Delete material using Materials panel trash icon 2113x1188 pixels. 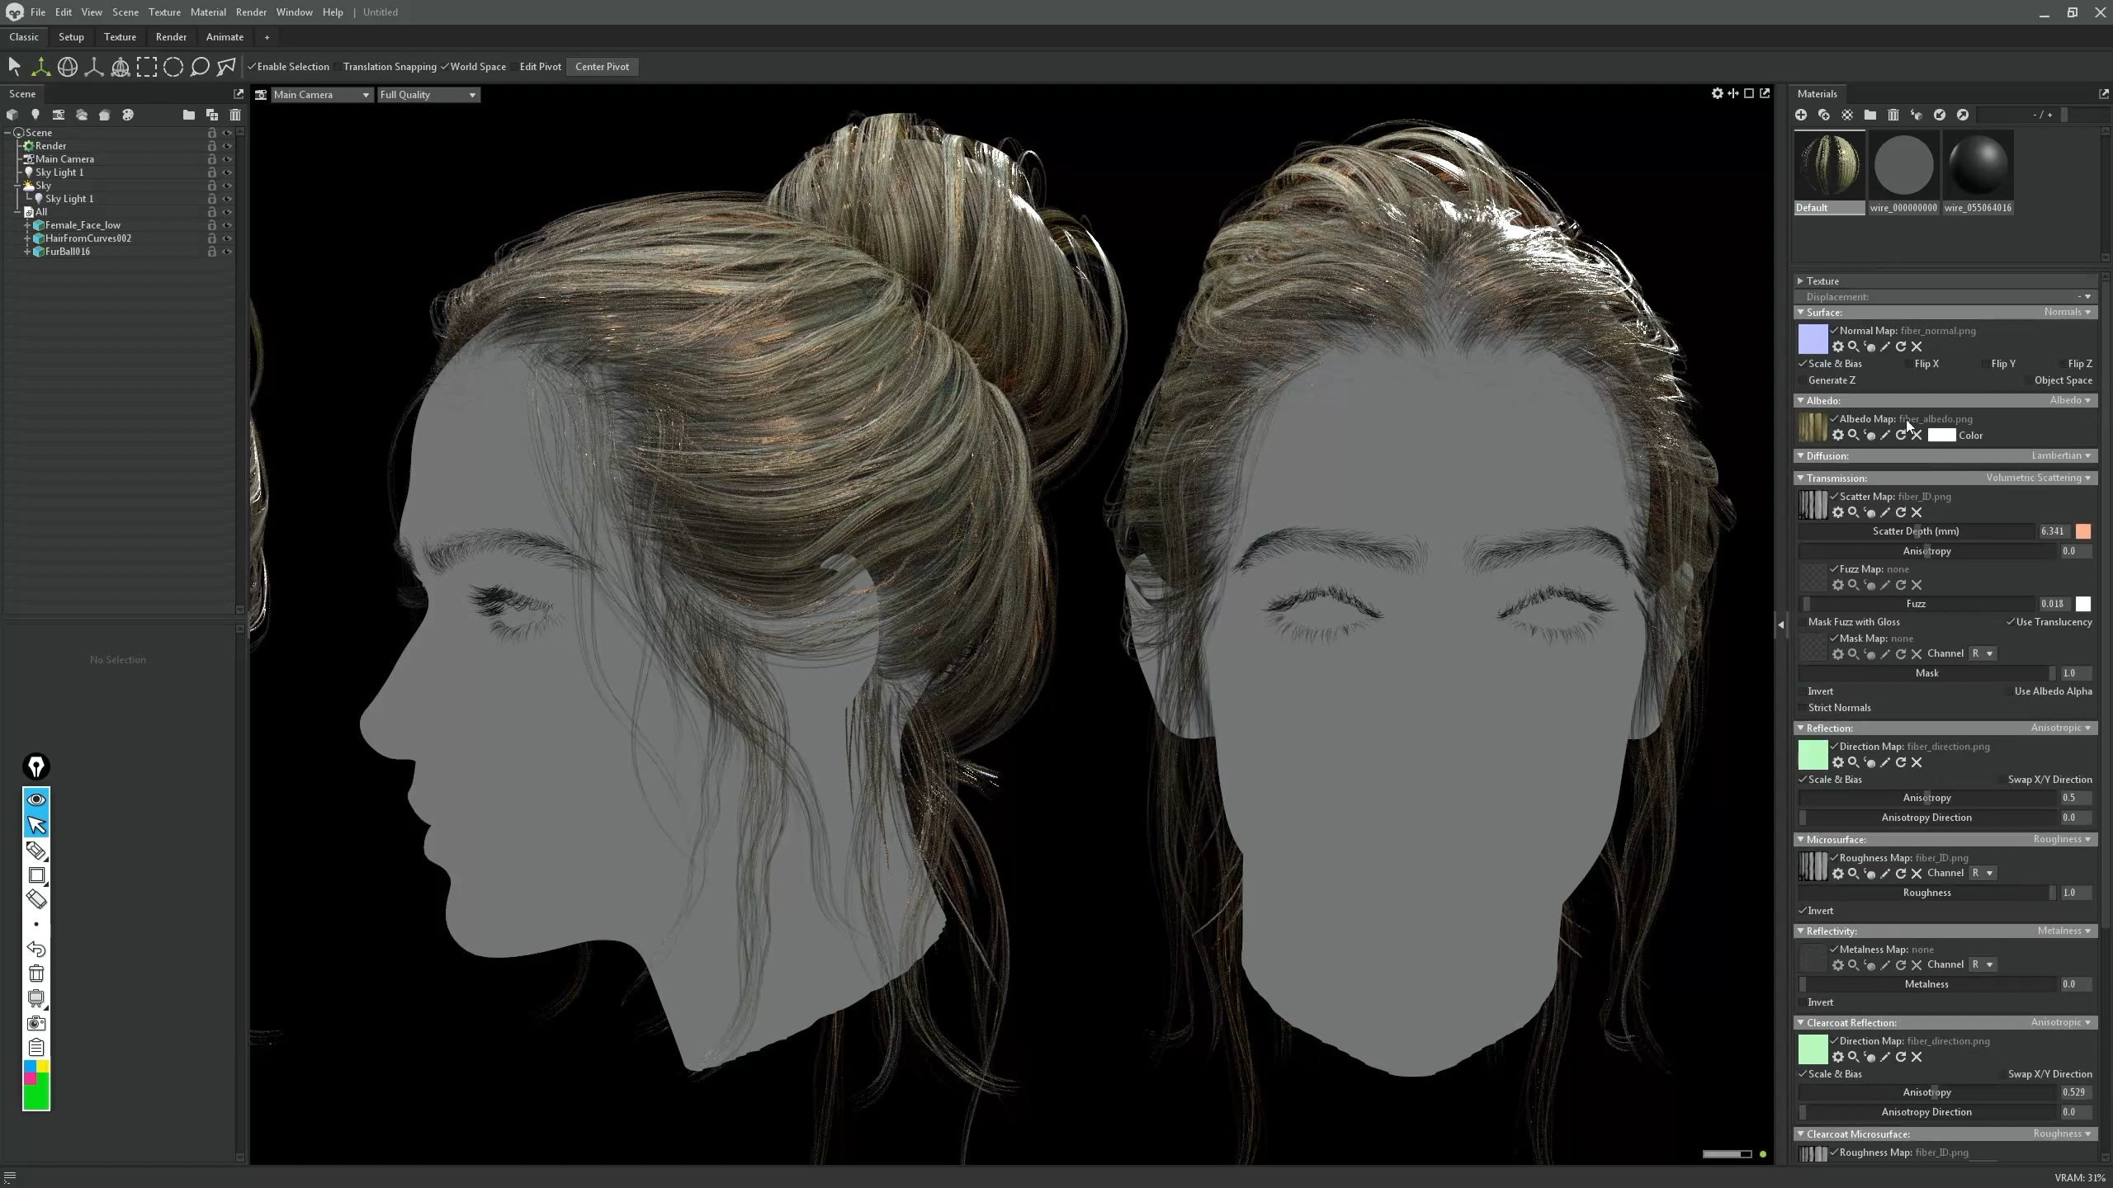click(1893, 115)
